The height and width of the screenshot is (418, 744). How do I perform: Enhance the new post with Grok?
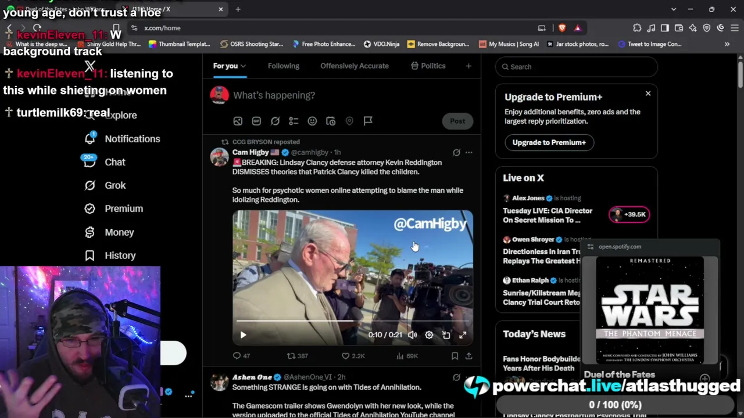coord(275,121)
